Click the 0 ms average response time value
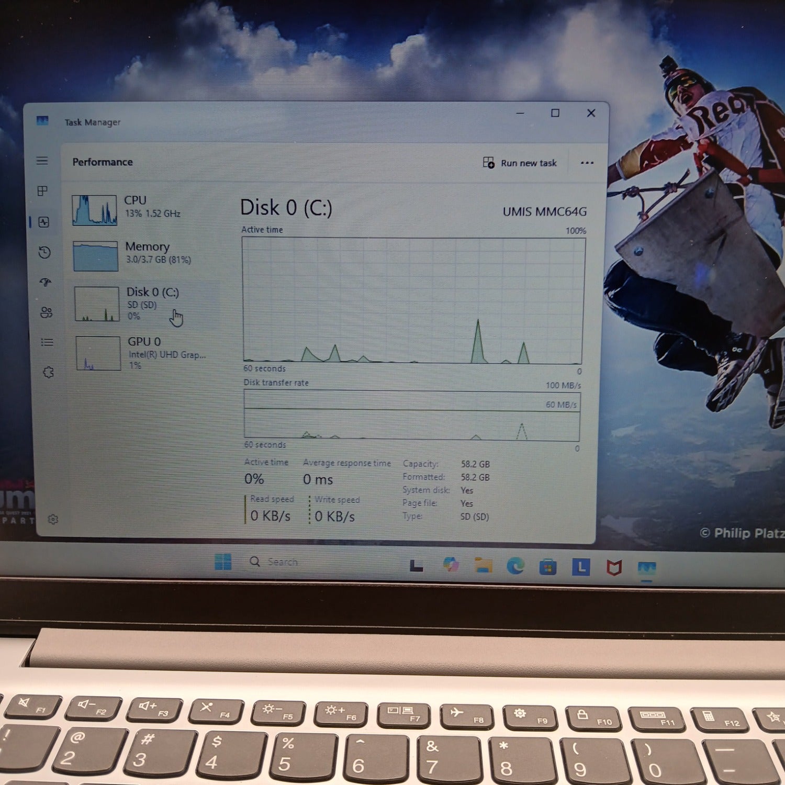This screenshot has width=785, height=785. pos(318,479)
